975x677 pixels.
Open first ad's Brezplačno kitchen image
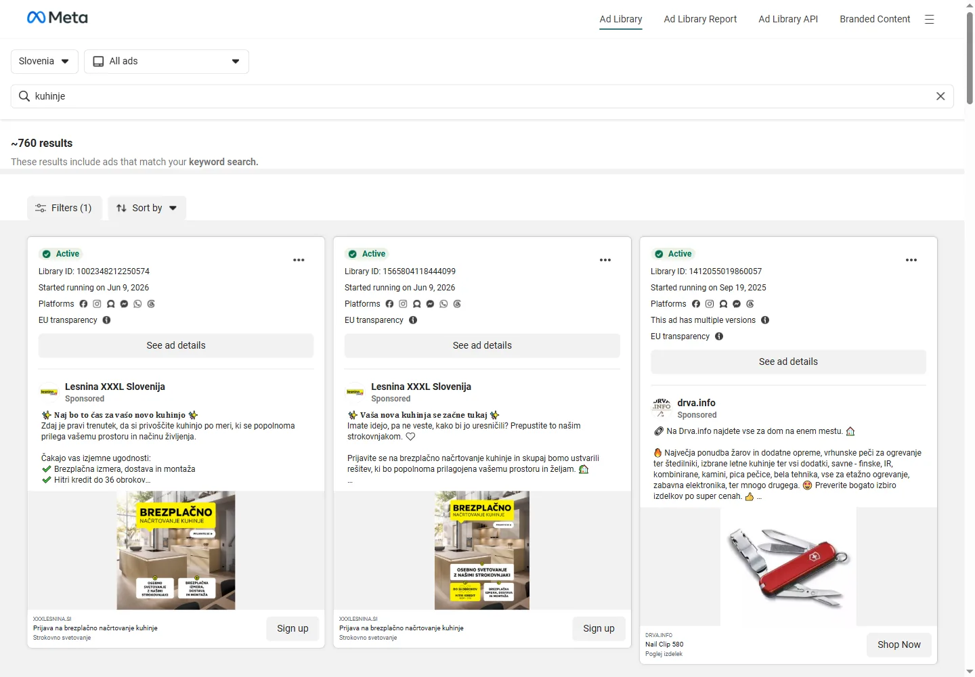(x=176, y=550)
